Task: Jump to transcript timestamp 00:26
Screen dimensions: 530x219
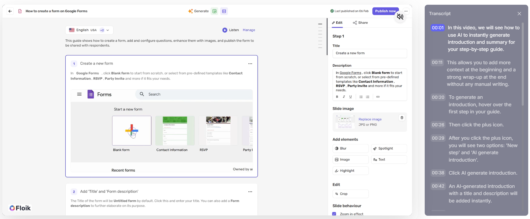Action: point(438,125)
